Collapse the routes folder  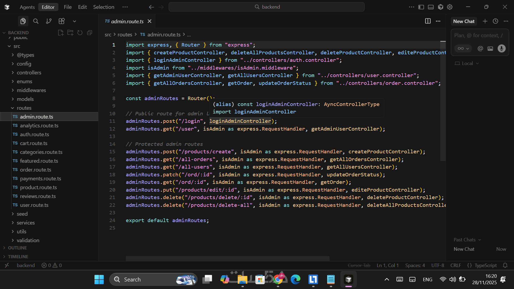[24, 108]
